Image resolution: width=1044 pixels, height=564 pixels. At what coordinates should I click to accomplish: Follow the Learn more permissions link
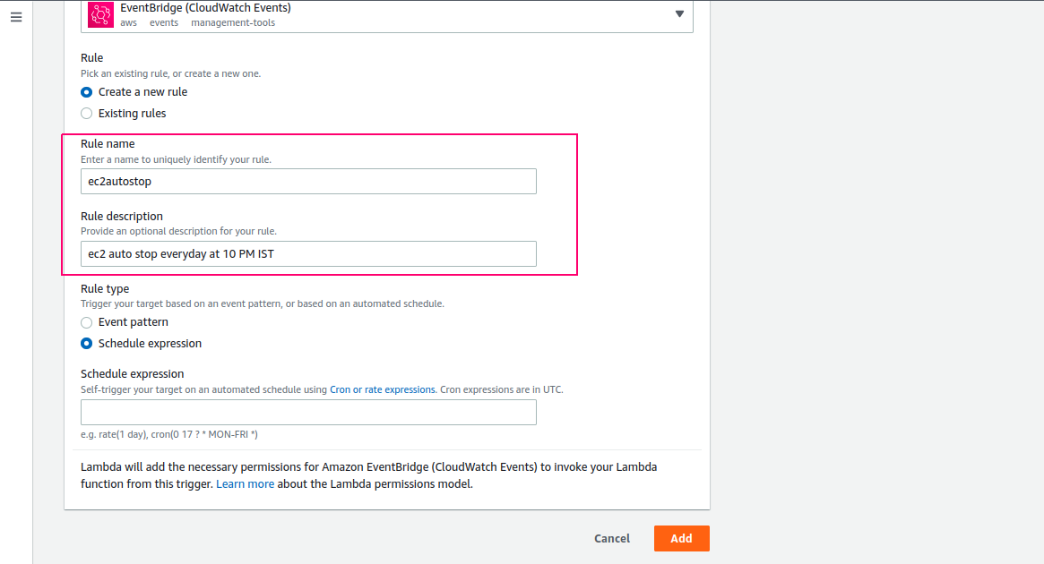pos(245,484)
